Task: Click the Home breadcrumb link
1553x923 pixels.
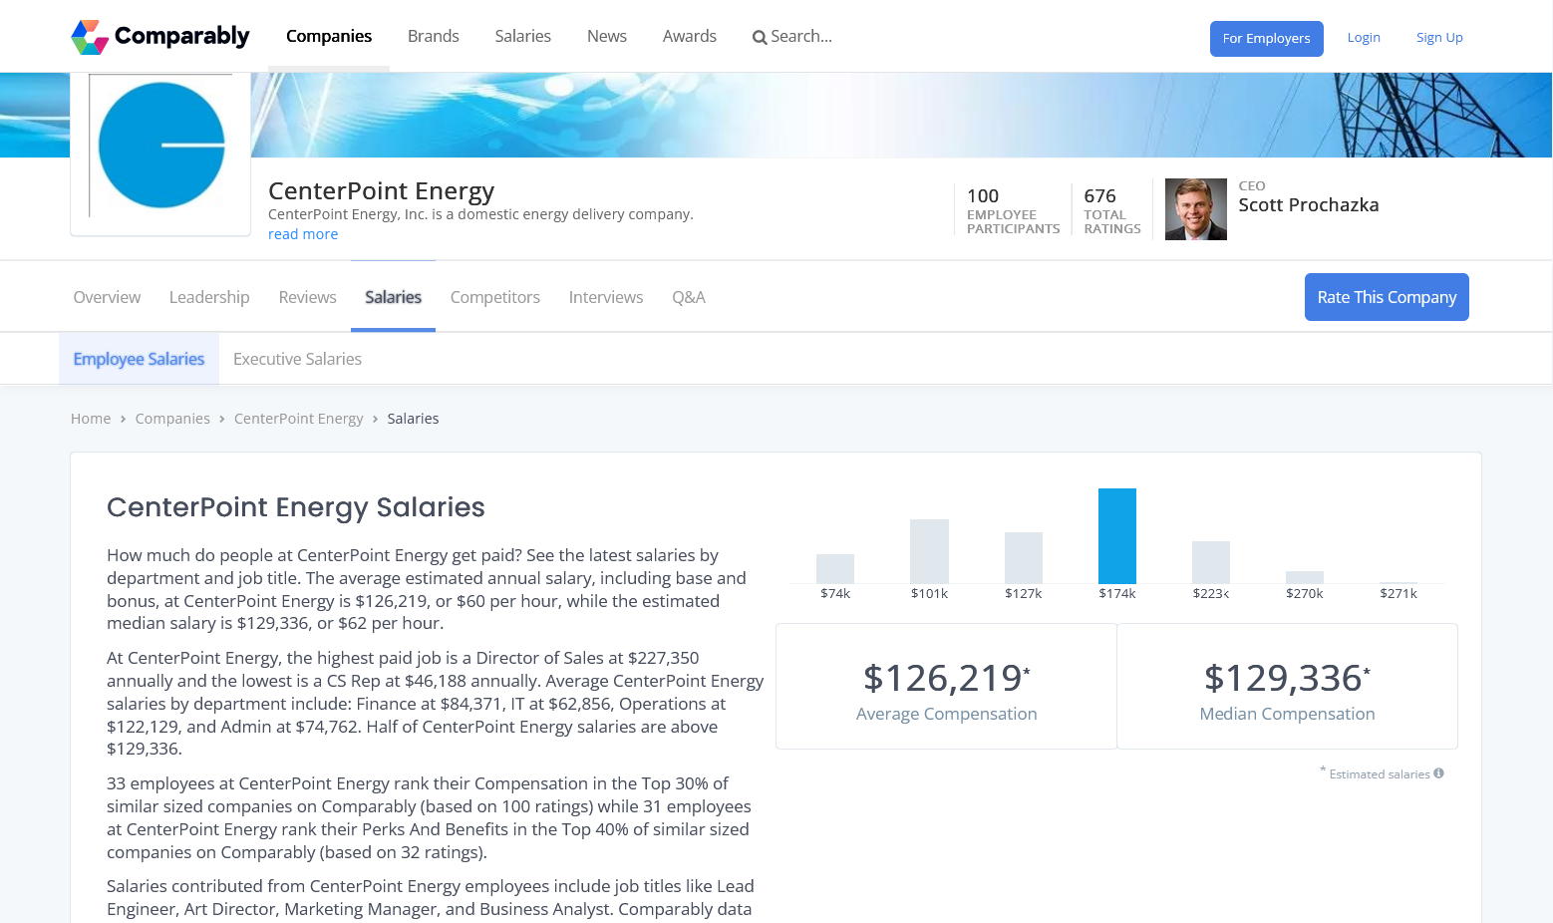Action: pyautogui.click(x=91, y=419)
